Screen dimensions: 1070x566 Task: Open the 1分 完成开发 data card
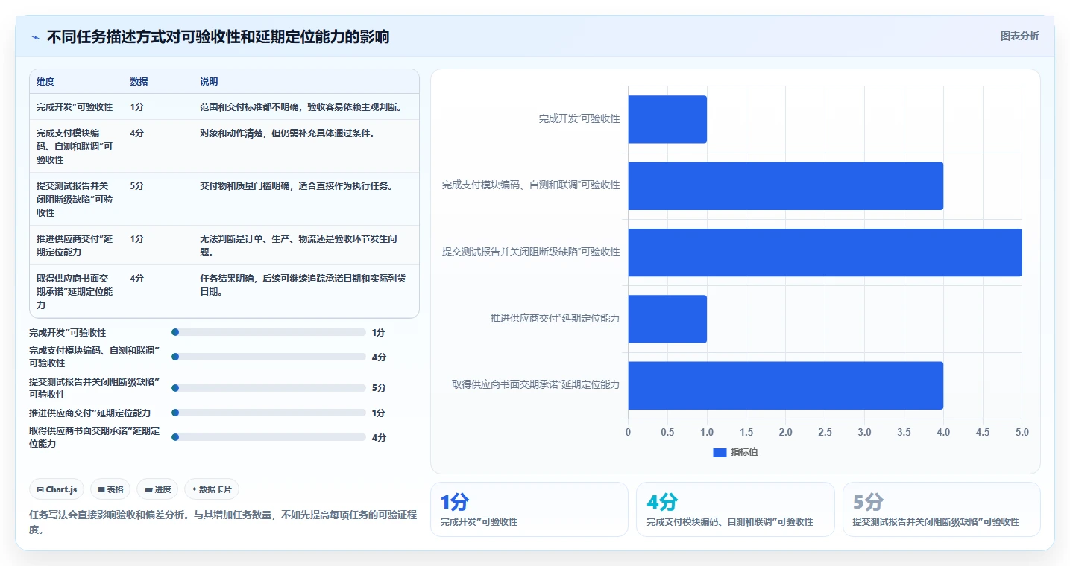coord(529,509)
